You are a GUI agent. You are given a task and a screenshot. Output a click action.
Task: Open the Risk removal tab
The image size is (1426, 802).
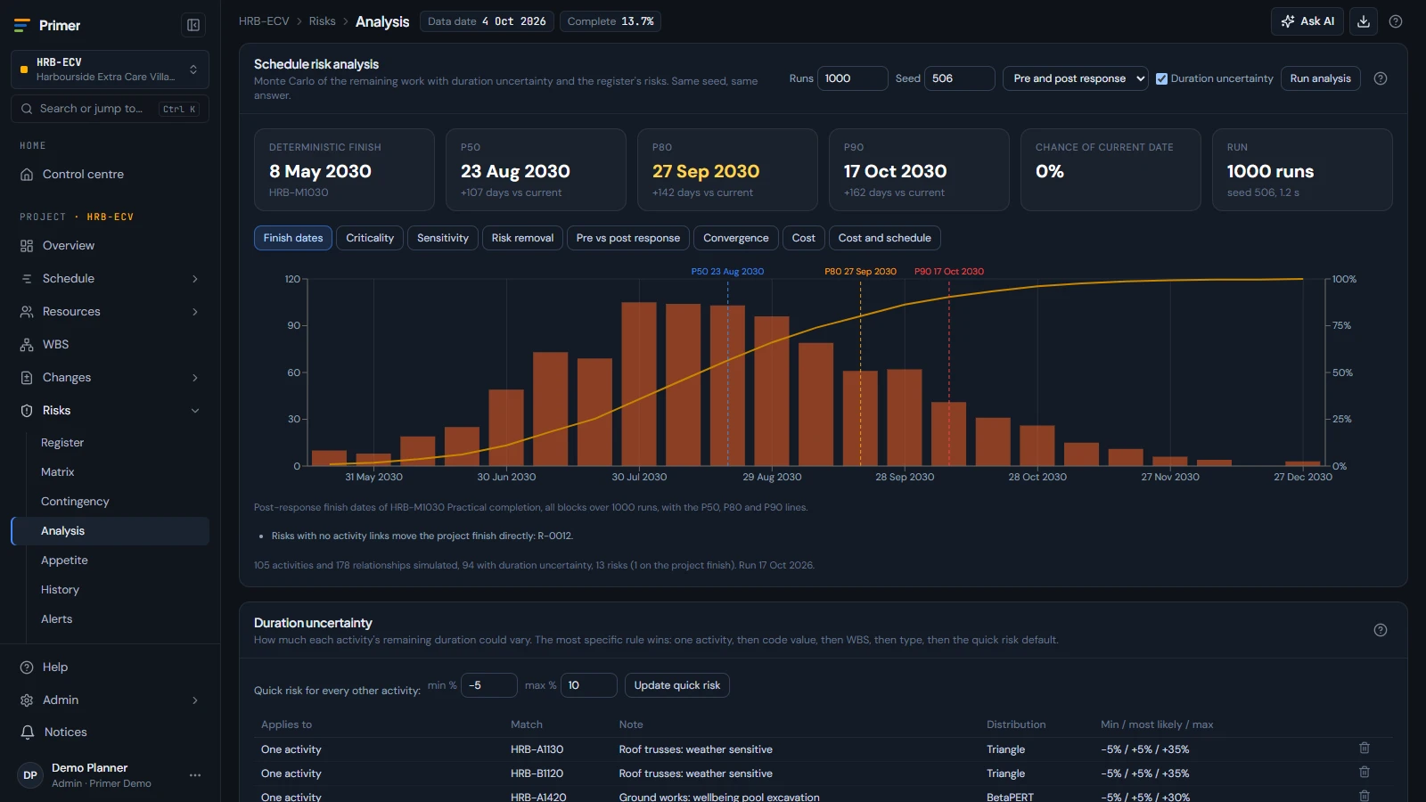tap(522, 238)
